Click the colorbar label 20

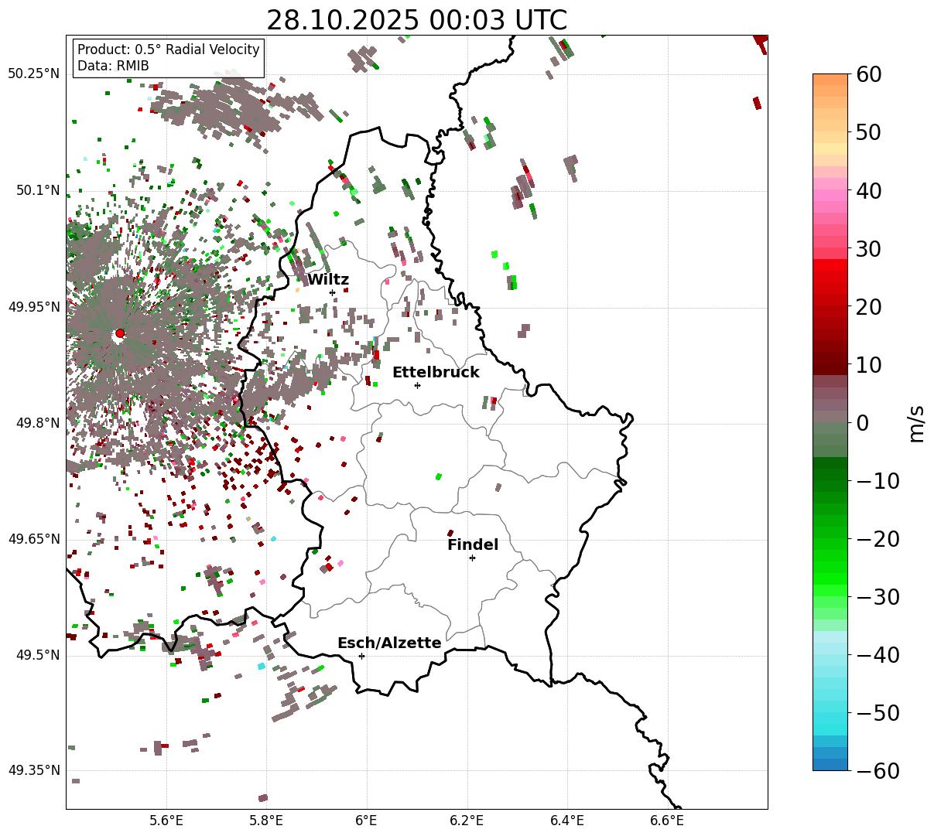[868, 306]
